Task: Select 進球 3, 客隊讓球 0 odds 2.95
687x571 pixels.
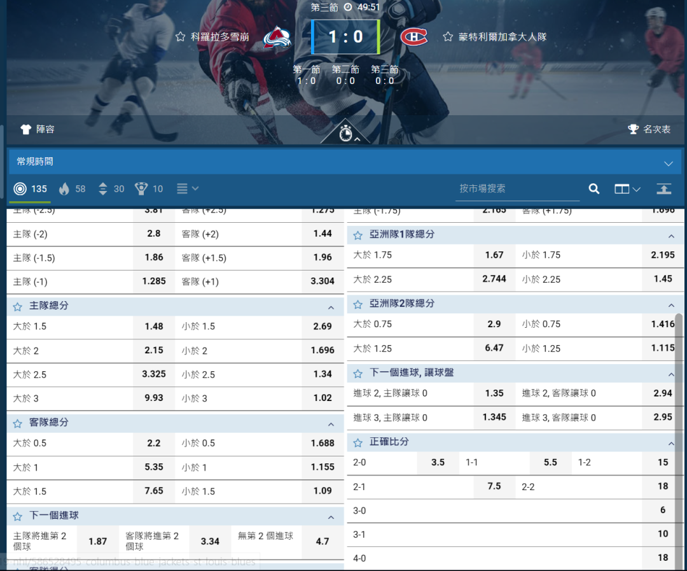Action: tap(662, 418)
